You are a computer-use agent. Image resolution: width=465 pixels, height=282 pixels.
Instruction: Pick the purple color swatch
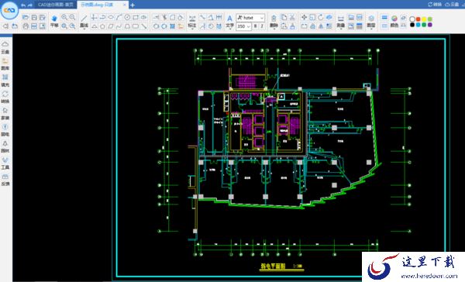pos(430,25)
